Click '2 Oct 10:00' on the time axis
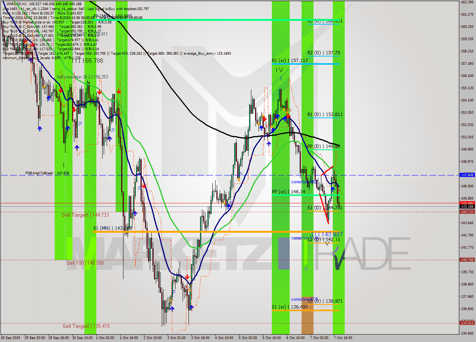 click(152, 338)
